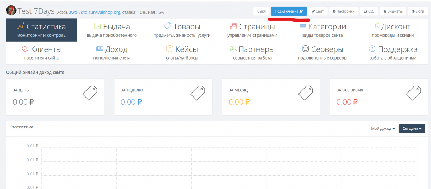Screen dimensions: 431x189
Task: Open the Логи eye button
Action: point(418,11)
